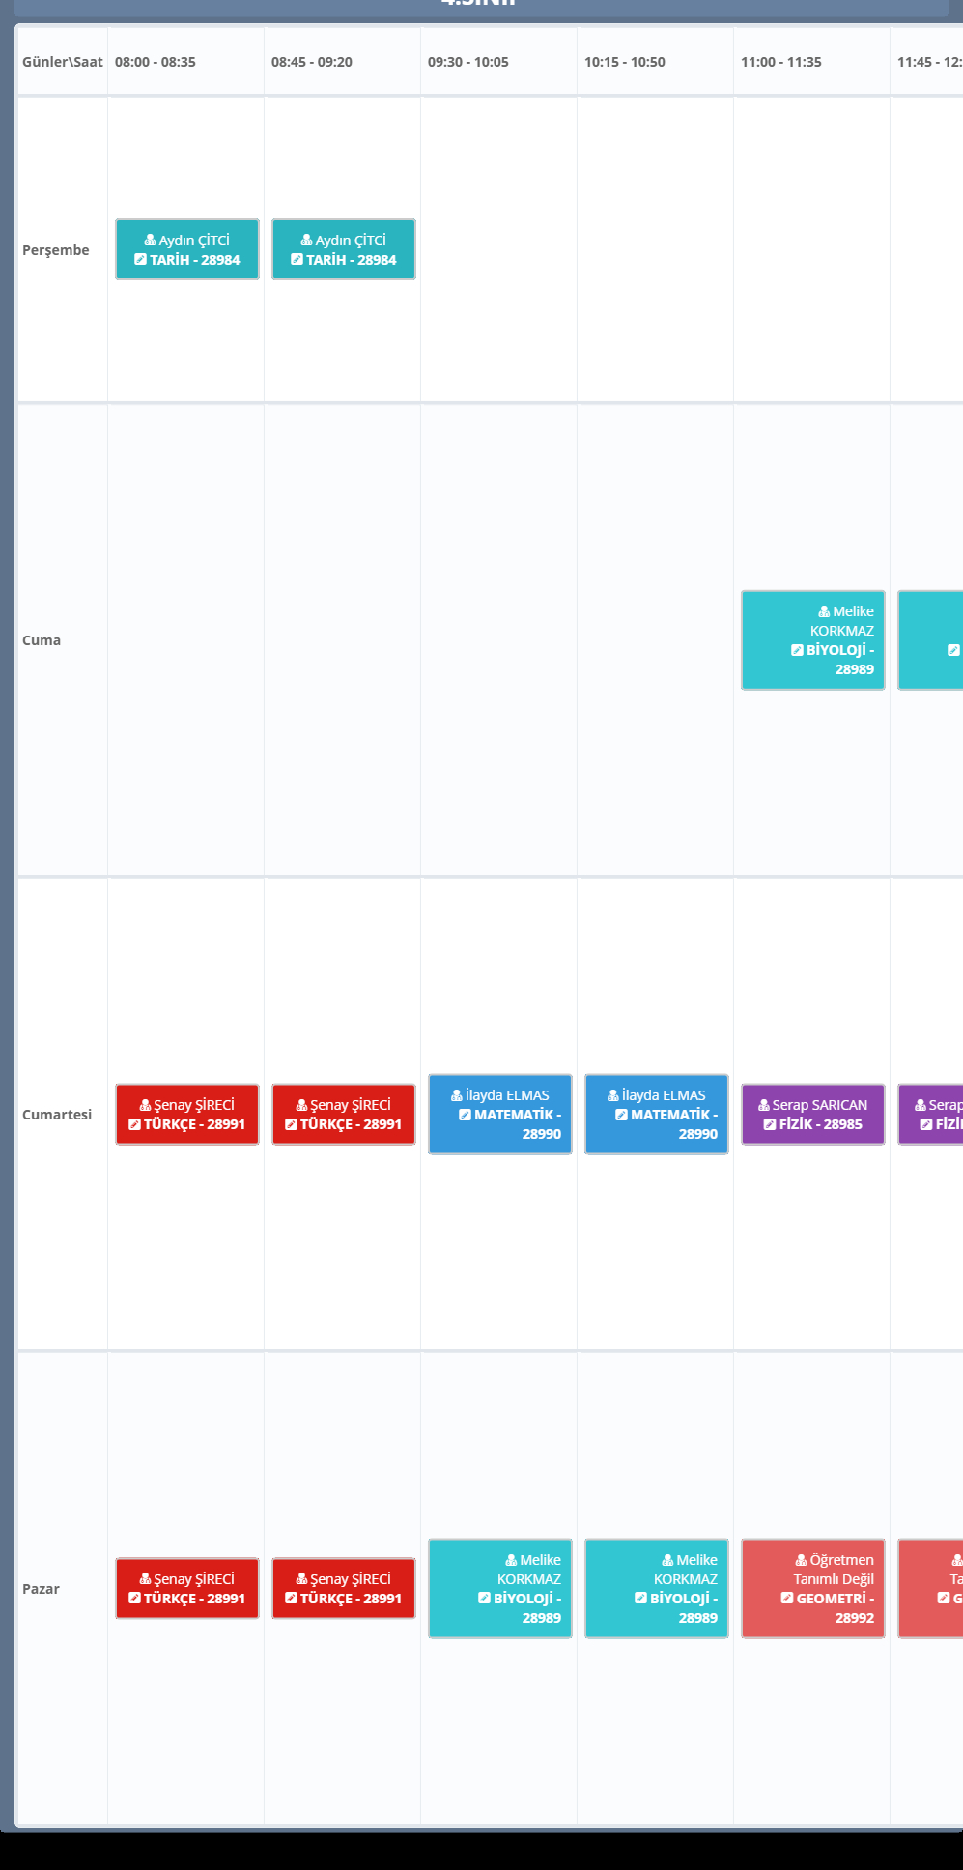
Task: Click edit icon on Cumartesi 09:30 MATEMATİK lesson
Action: click(465, 1115)
